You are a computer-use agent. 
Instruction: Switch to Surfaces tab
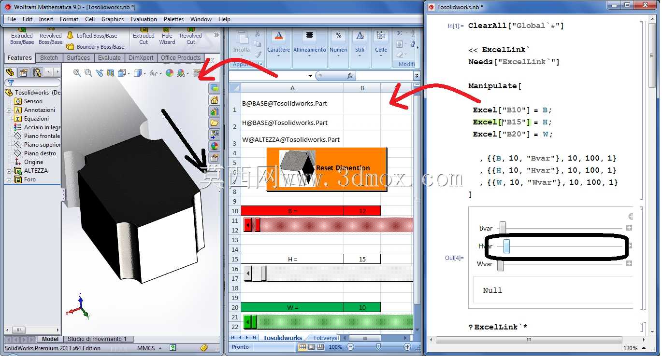click(x=78, y=58)
